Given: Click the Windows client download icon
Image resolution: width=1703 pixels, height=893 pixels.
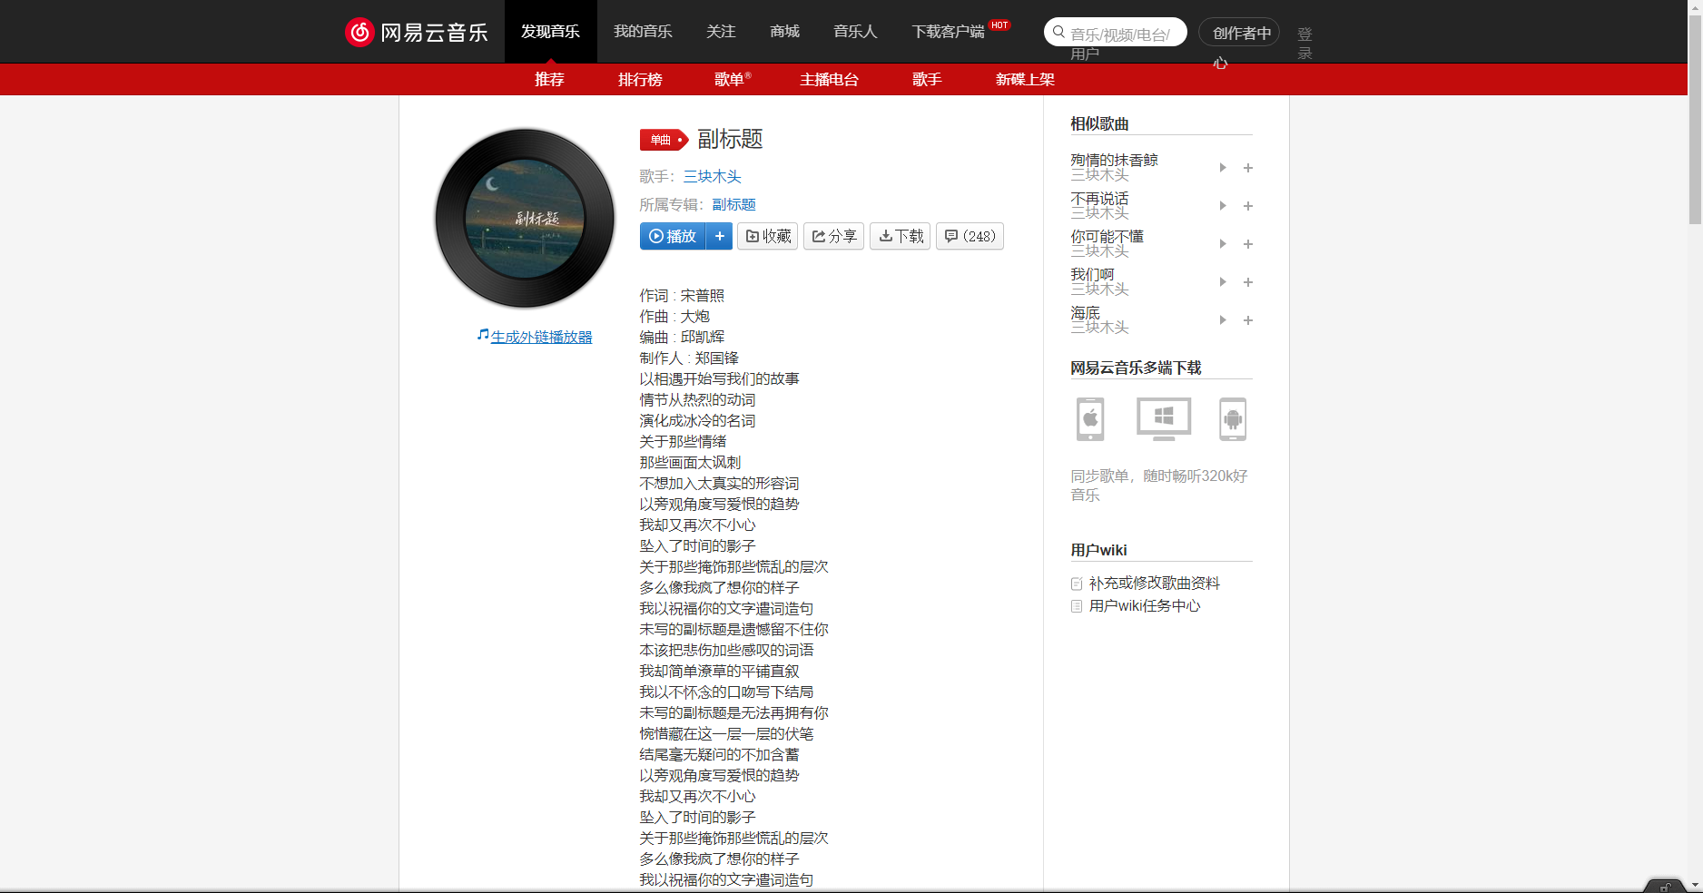Looking at the screenshot, I should 1162,418.
